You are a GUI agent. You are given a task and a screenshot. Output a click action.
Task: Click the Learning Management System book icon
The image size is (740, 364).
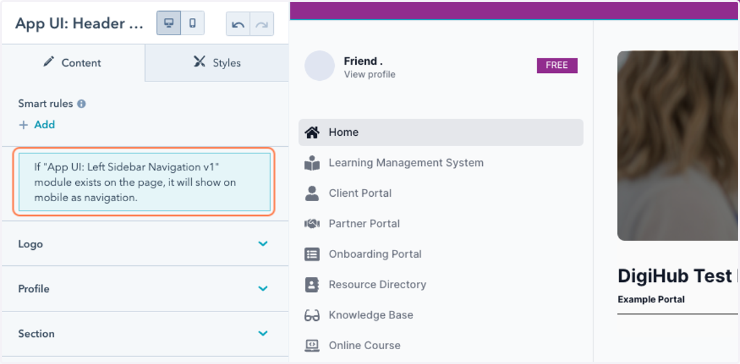coord(312,163)
